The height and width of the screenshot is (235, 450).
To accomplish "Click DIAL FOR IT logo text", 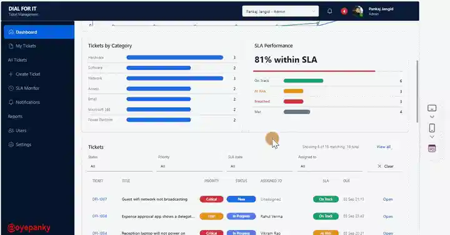I will click(22, 9).
